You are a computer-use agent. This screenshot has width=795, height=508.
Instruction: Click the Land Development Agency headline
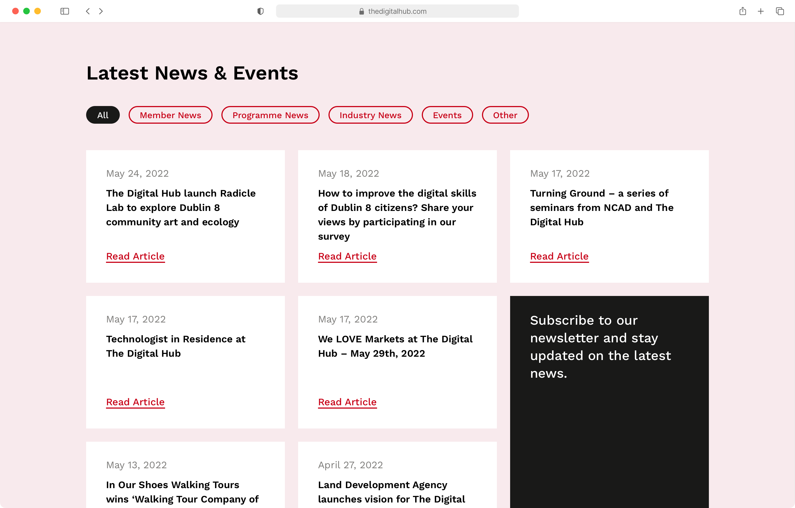coord(391,492)
